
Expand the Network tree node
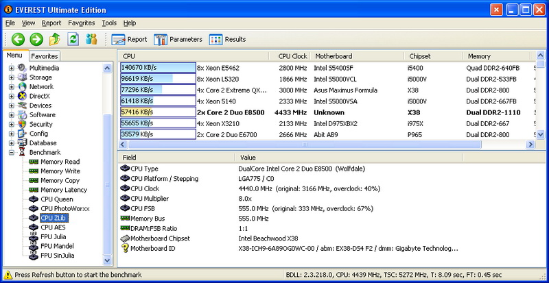[x=11, y=87]
